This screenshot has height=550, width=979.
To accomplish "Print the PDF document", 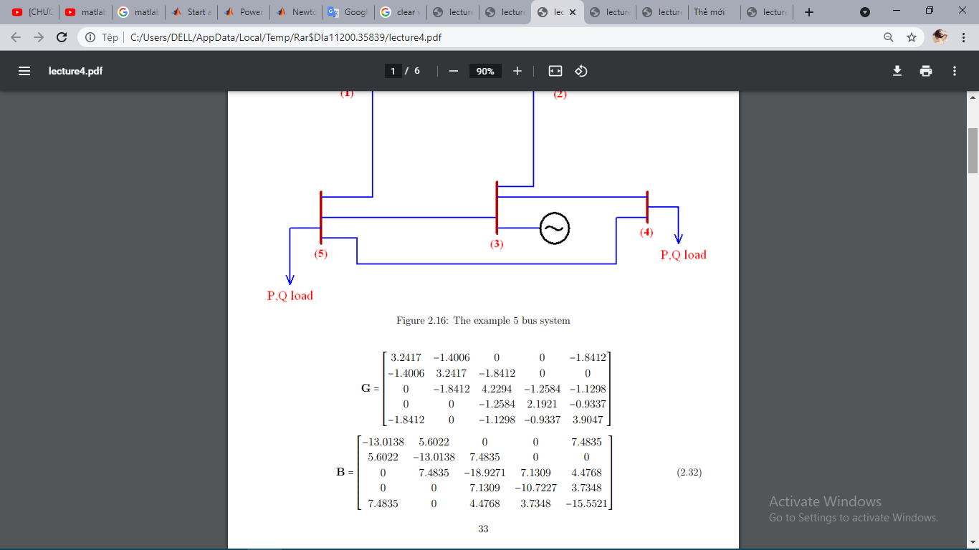I will click(926, 71).
